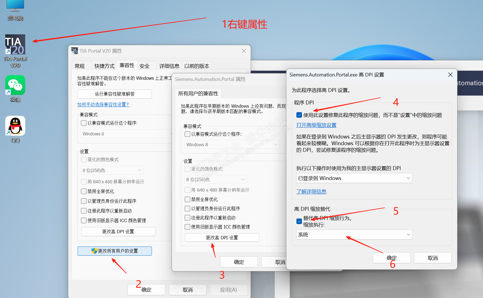
Task: Switch to the 详细信息 tab
Action: pyautogui.click(x=169, y=66)
